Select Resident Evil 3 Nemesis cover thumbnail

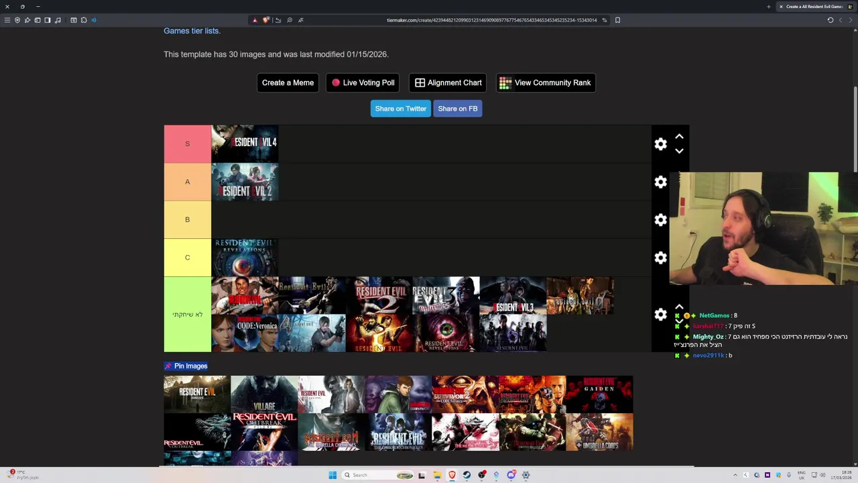(446, 295)
